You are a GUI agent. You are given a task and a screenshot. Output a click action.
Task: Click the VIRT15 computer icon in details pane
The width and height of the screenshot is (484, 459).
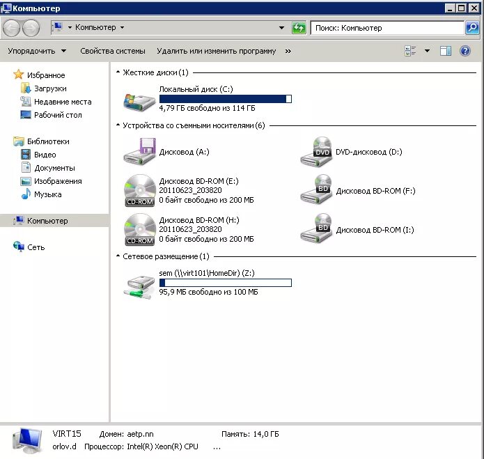point(27,441)
